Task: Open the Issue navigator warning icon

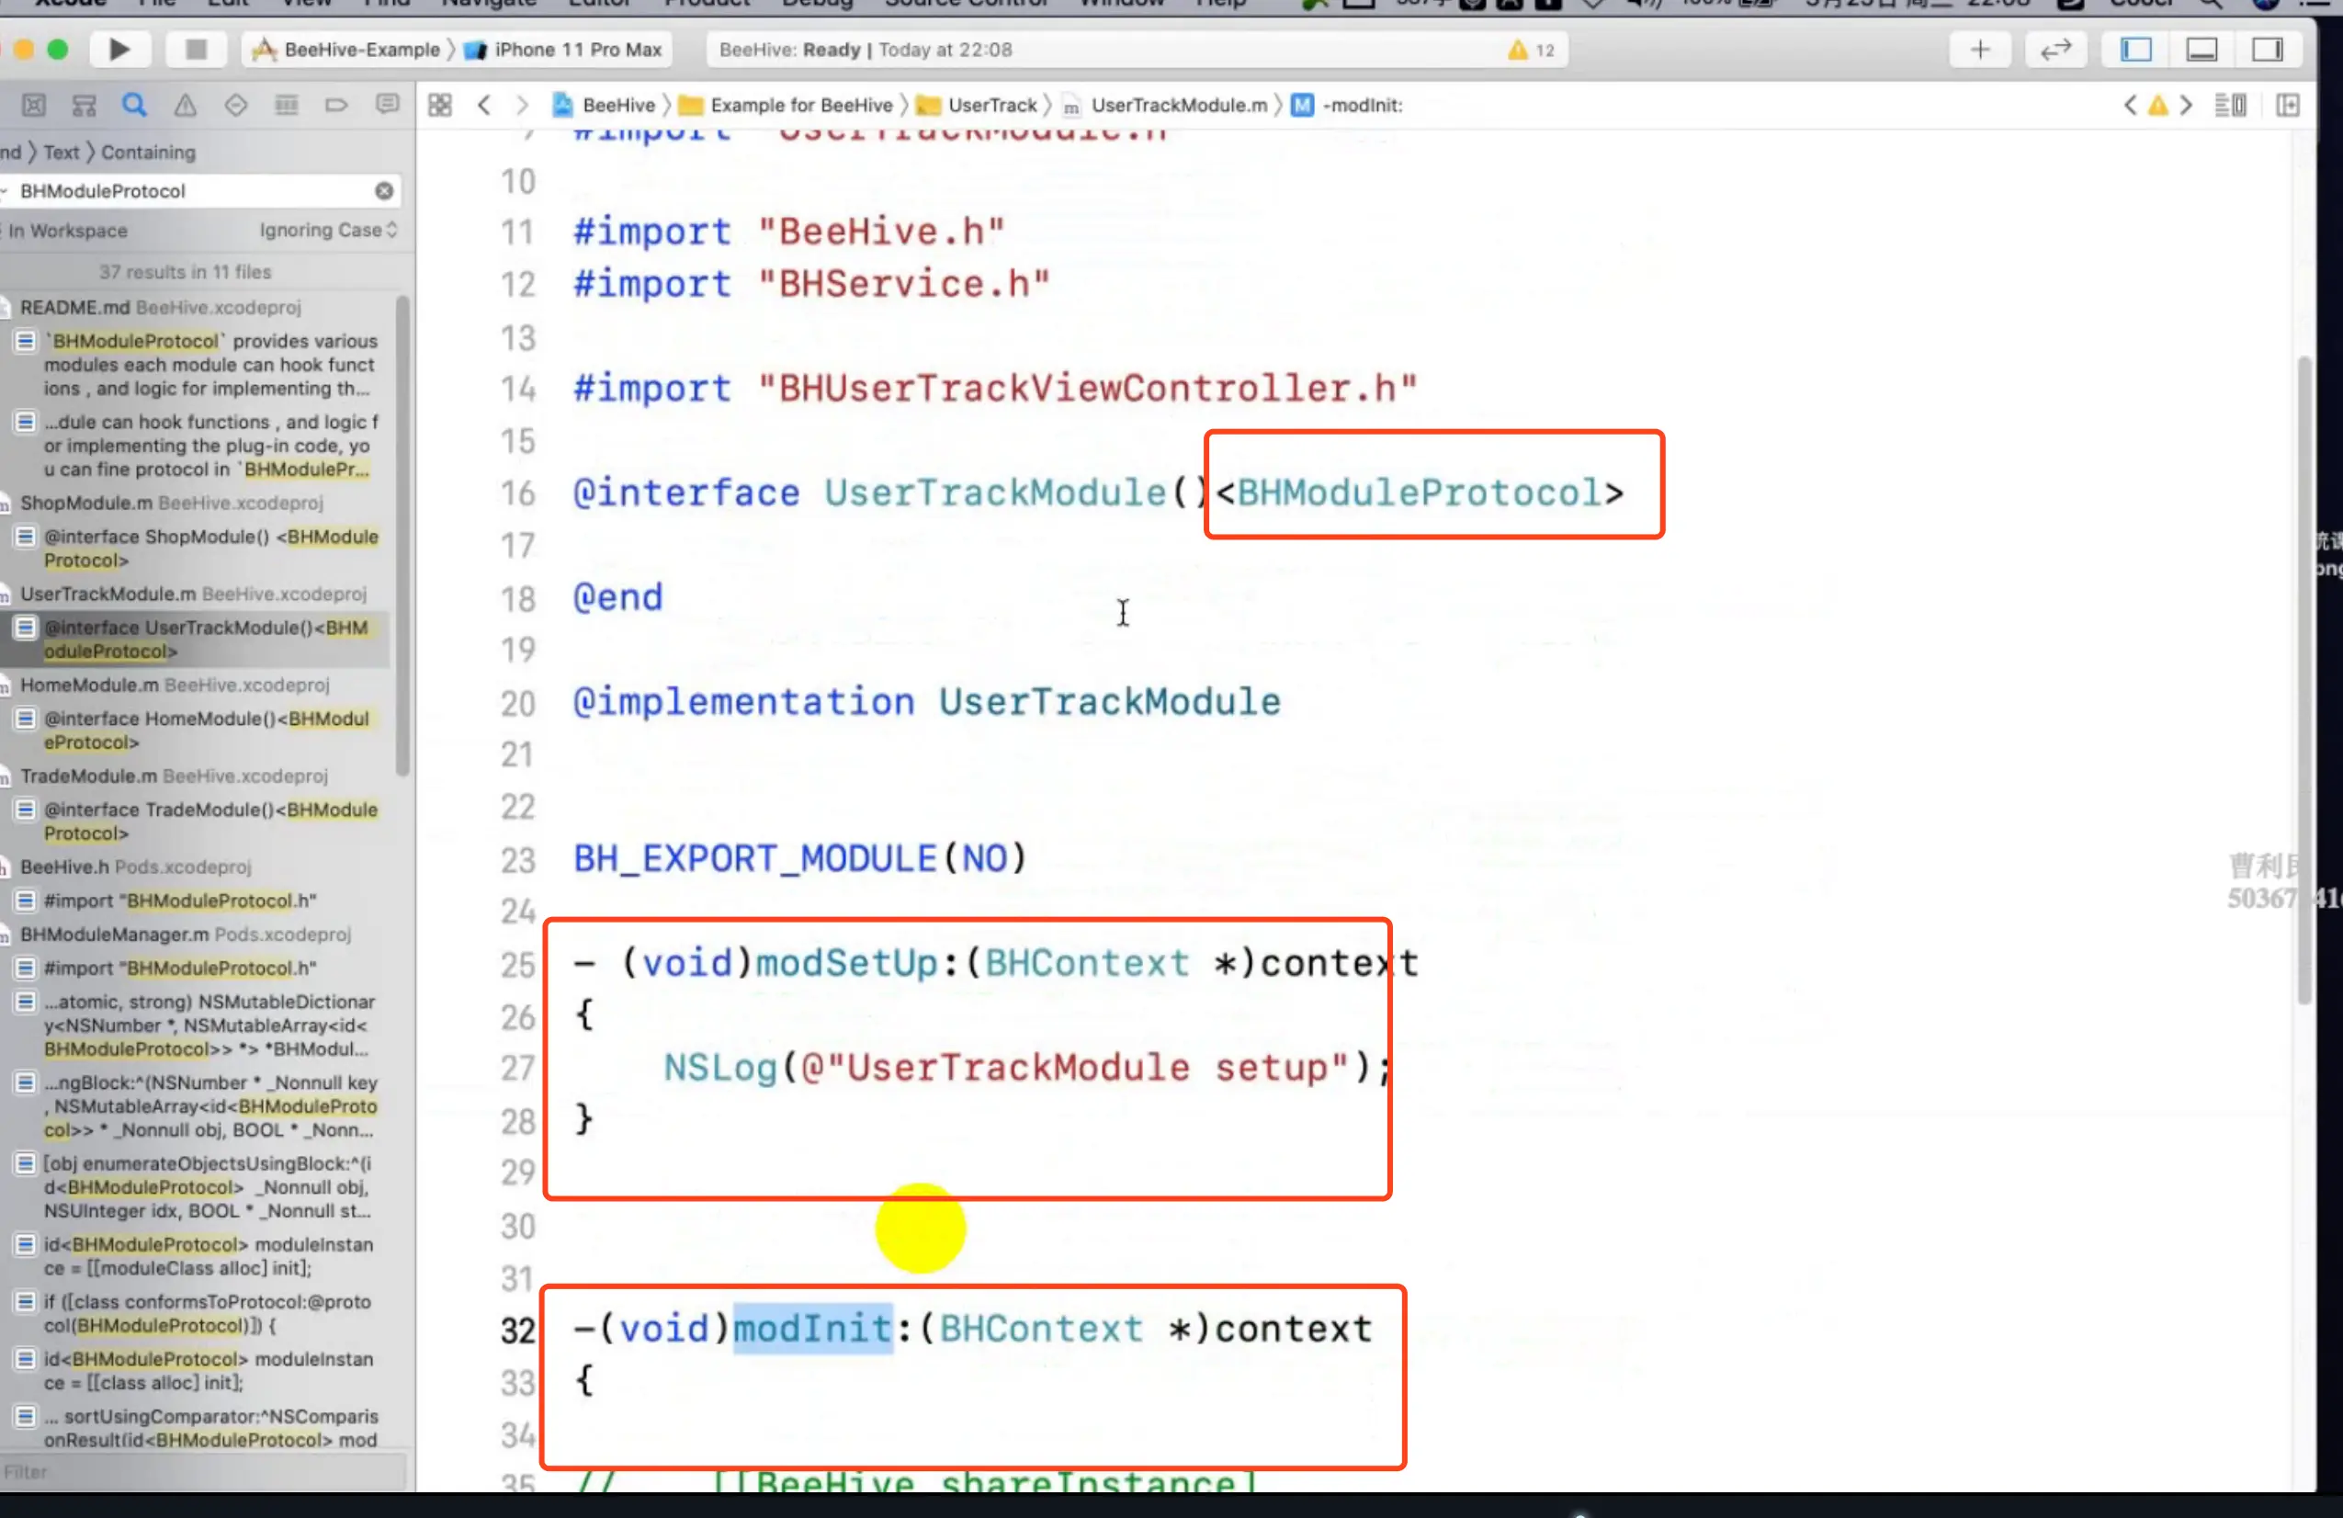Action: pos(185,106)
